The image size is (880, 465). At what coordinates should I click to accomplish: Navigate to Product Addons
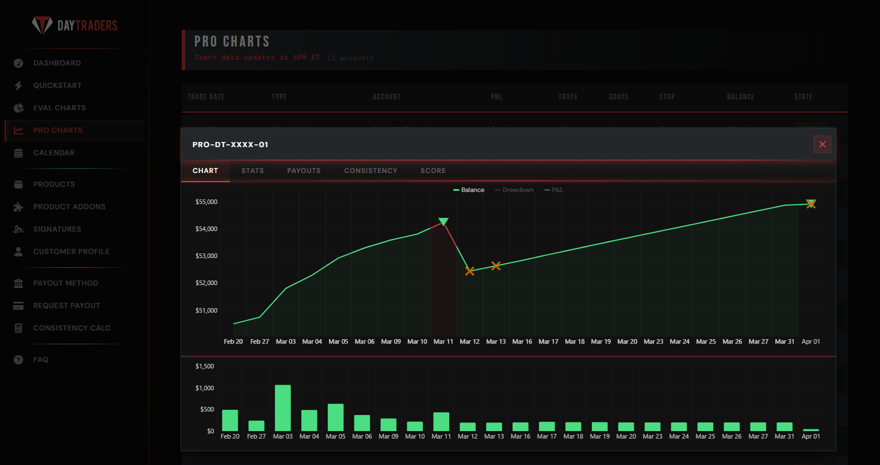70,207
